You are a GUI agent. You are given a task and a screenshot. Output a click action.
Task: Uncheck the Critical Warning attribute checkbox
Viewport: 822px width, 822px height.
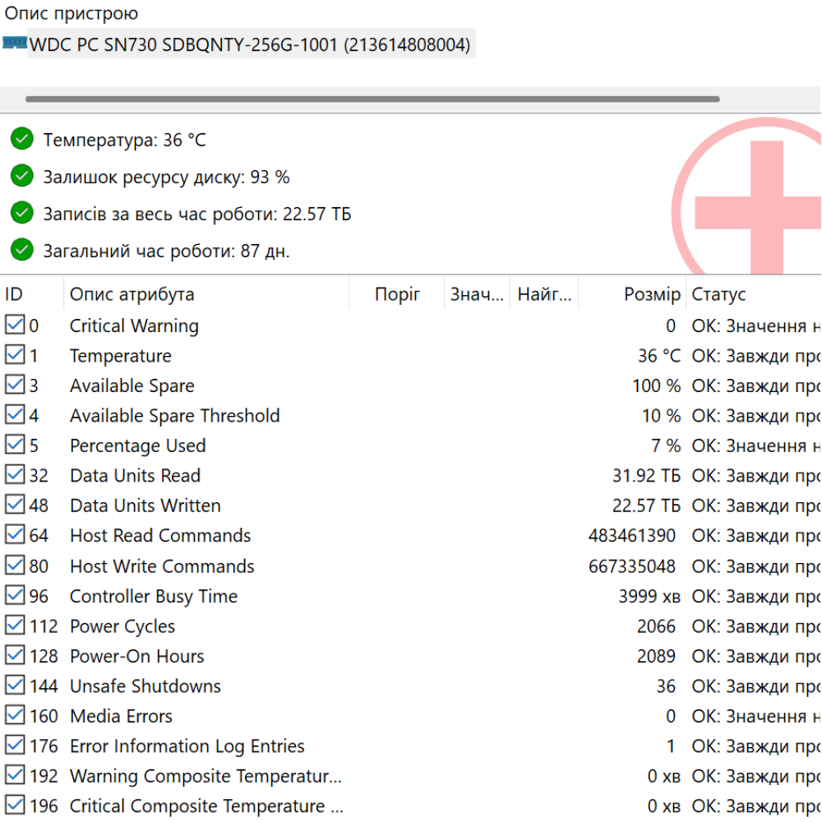(x=15, y=326)
